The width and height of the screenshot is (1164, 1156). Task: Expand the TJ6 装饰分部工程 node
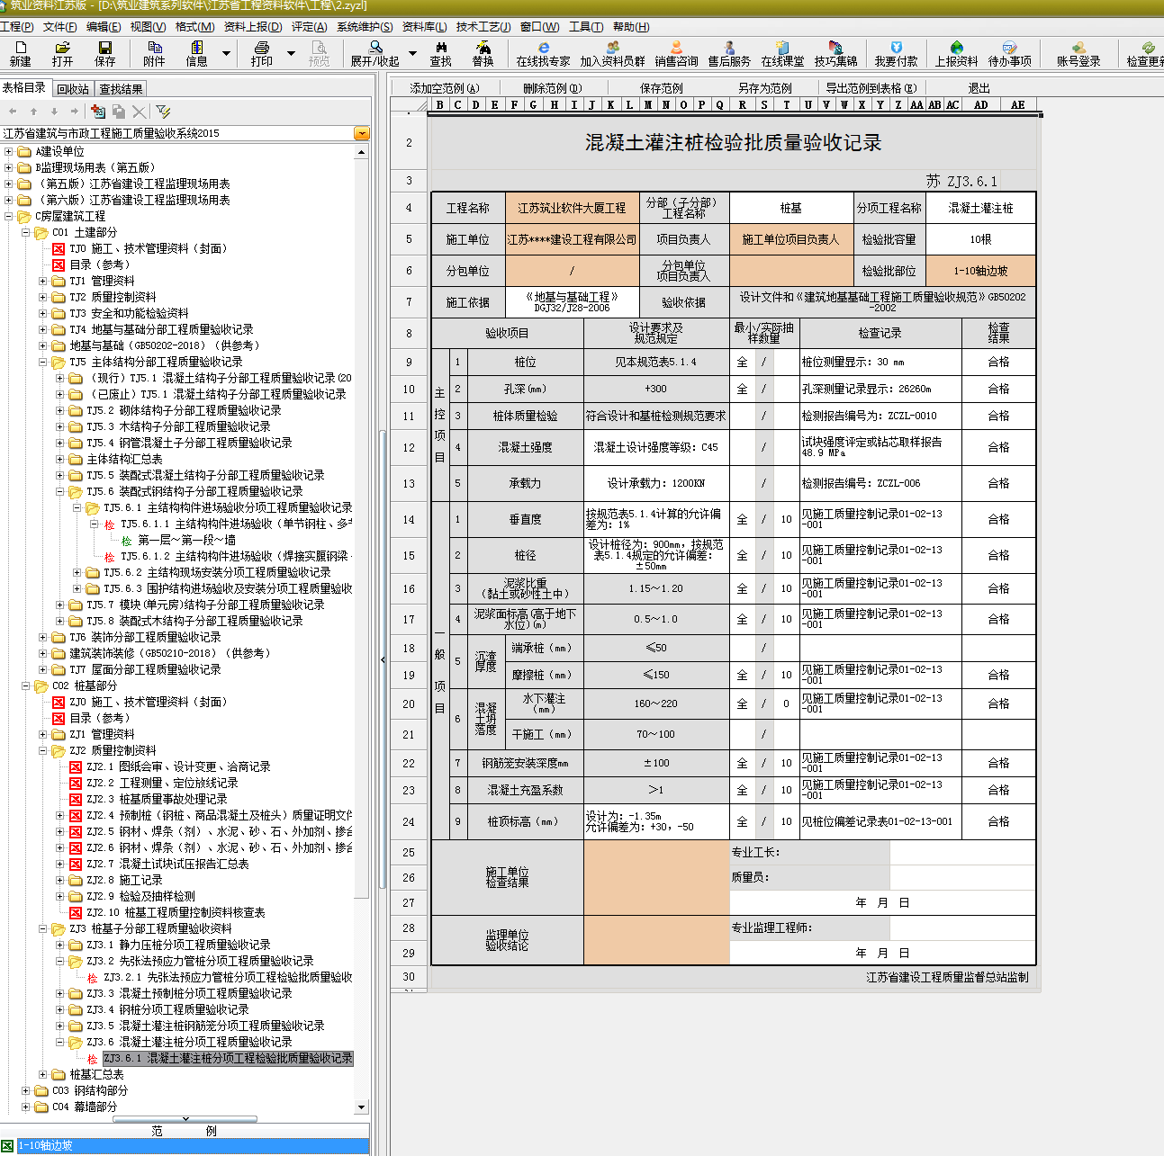point(43,637)
